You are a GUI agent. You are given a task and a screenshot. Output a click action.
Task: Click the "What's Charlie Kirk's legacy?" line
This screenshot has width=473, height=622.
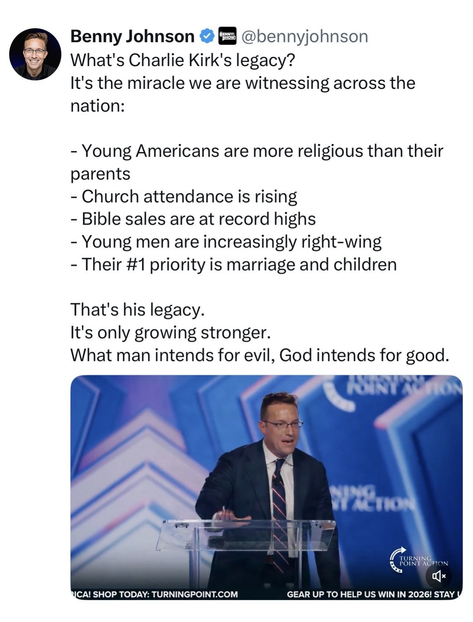pyautogui.click(x=182, y=59)
